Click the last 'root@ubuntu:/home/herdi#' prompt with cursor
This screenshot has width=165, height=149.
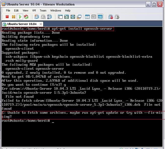pos(28,121)
